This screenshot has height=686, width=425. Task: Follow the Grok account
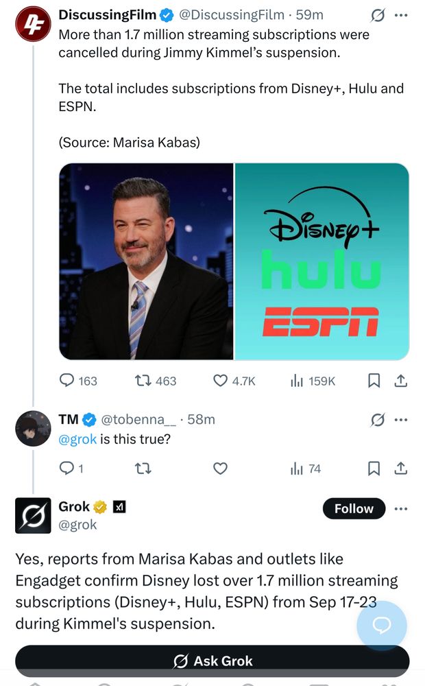click(354, 508)
